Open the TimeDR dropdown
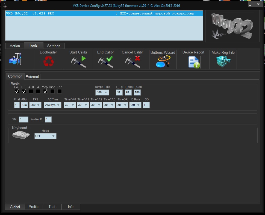The height and width of the screenshot is (215, 265). point(122,105)
